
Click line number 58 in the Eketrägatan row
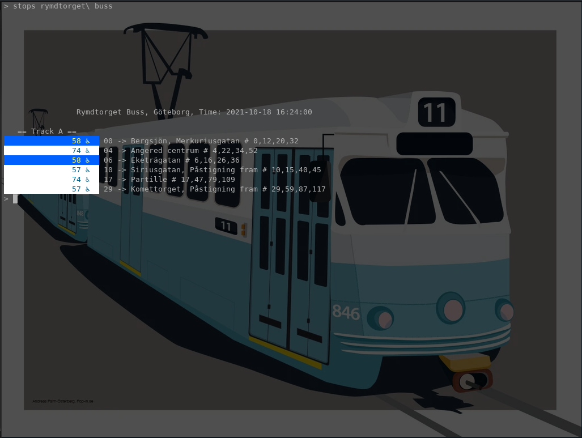click(x=77, y=160)
